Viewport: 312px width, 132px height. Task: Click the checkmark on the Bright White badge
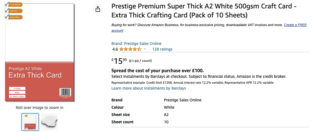click(x=7, y=17)
